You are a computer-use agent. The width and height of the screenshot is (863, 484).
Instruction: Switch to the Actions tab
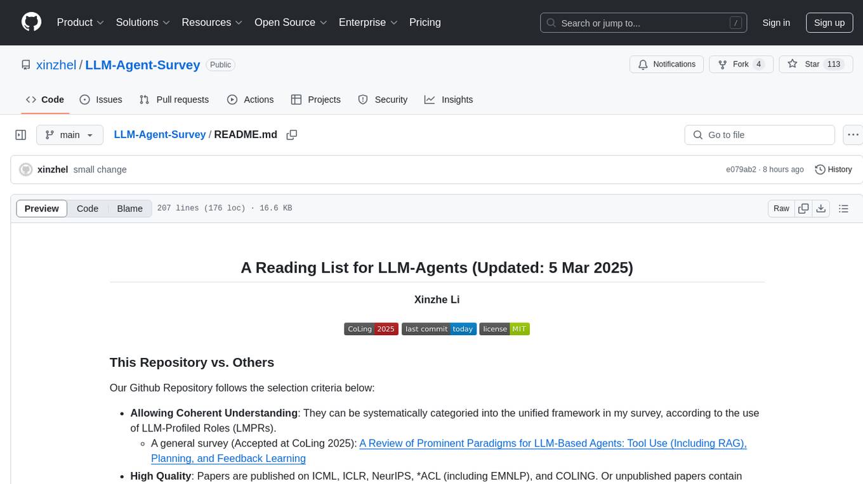[x=250, y=99]
